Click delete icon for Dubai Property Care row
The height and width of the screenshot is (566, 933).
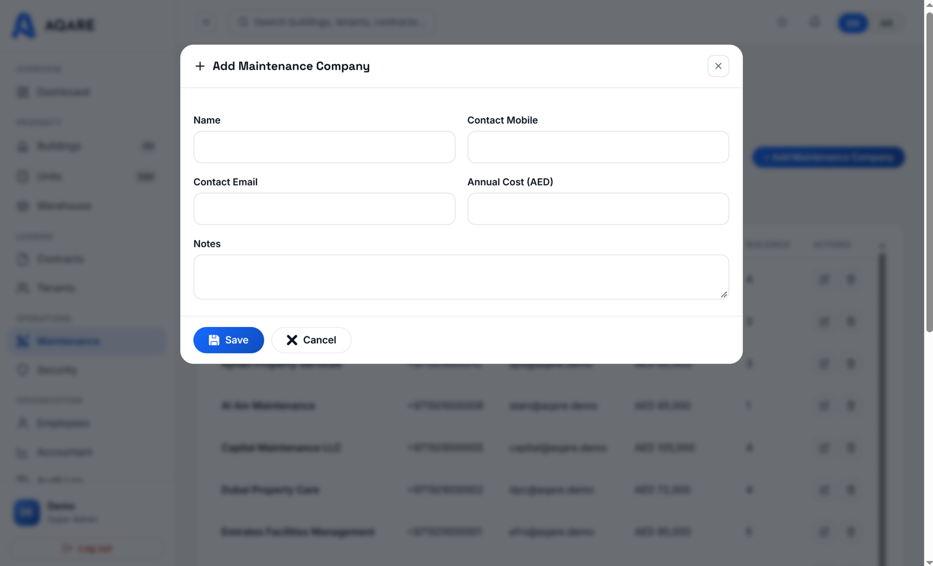(851, 490)
